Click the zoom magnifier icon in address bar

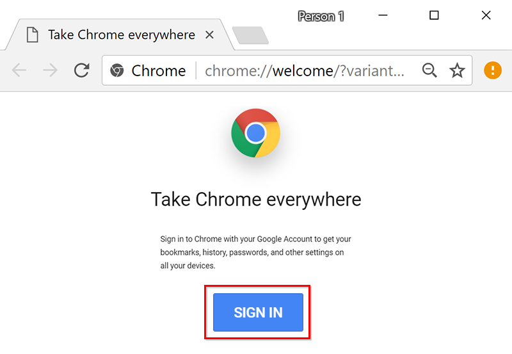coord(429,70)
